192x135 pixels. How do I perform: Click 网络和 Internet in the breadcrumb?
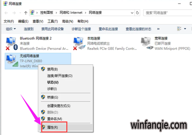pos(71,13)
